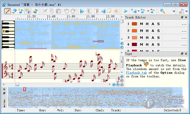Zoom out the spectrogram vertically with minus
The height and width of the screenshot is (114, 190).
[x=122, y=47]
